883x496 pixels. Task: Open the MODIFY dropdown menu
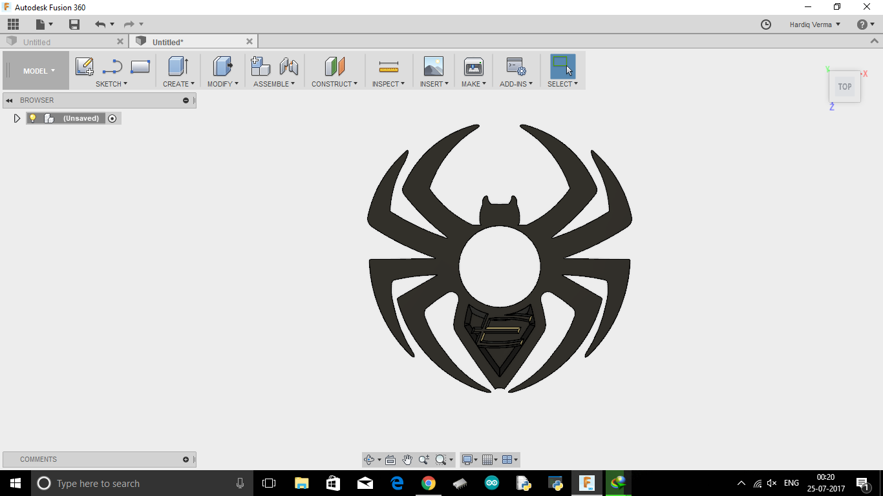point(223,84)
